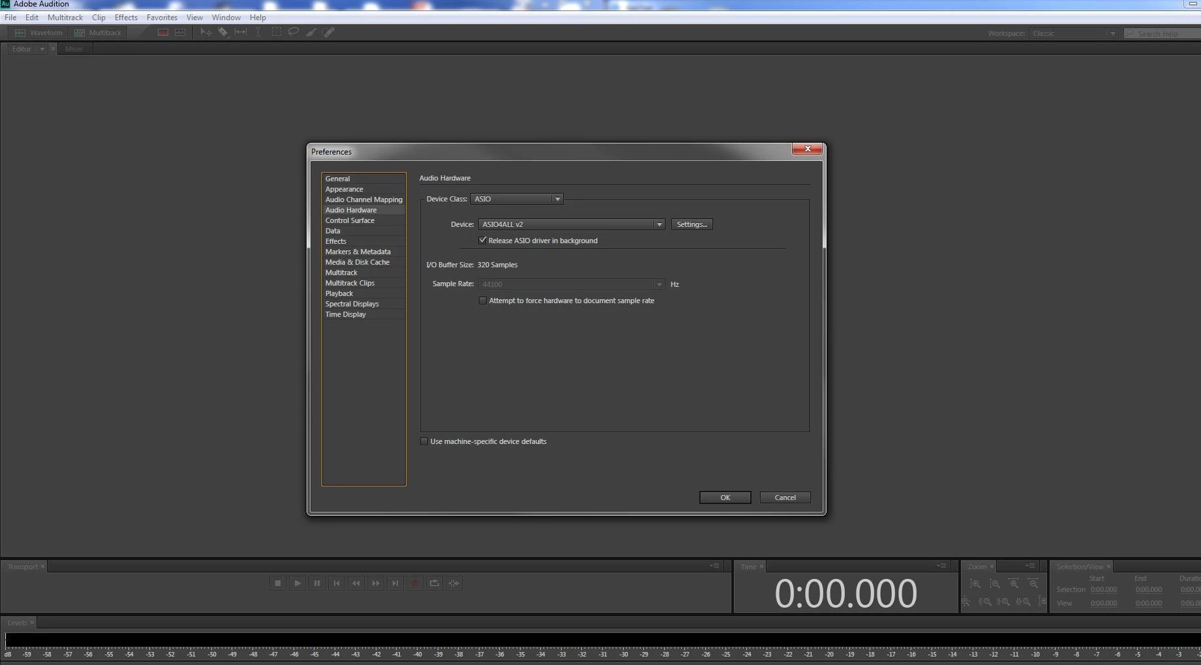Click OK in Preferences dialog
Screen dimensions: 1201x665
[x=725, y=497]
